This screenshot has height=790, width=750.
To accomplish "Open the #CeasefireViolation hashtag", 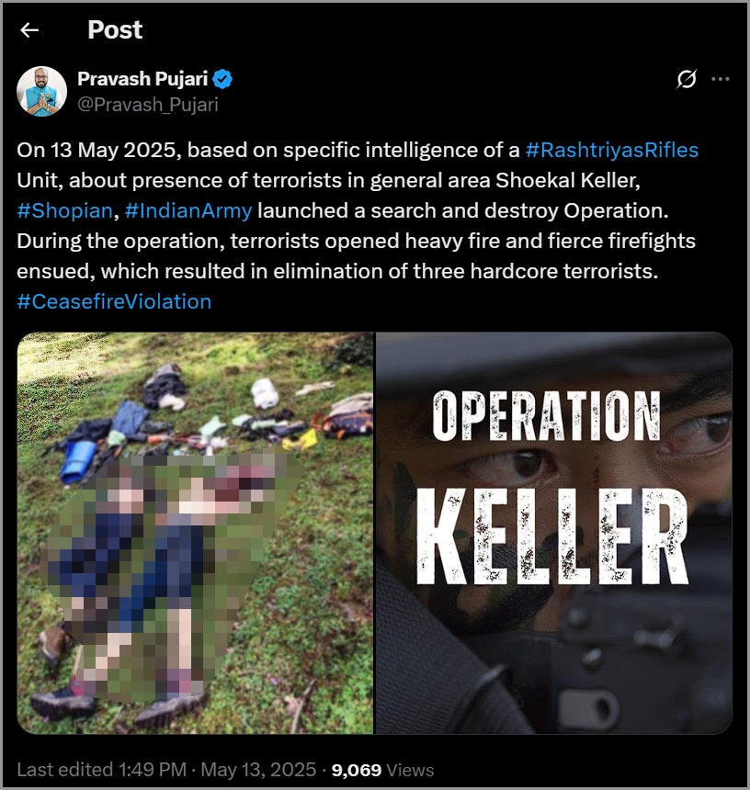I will click(114, 301).
